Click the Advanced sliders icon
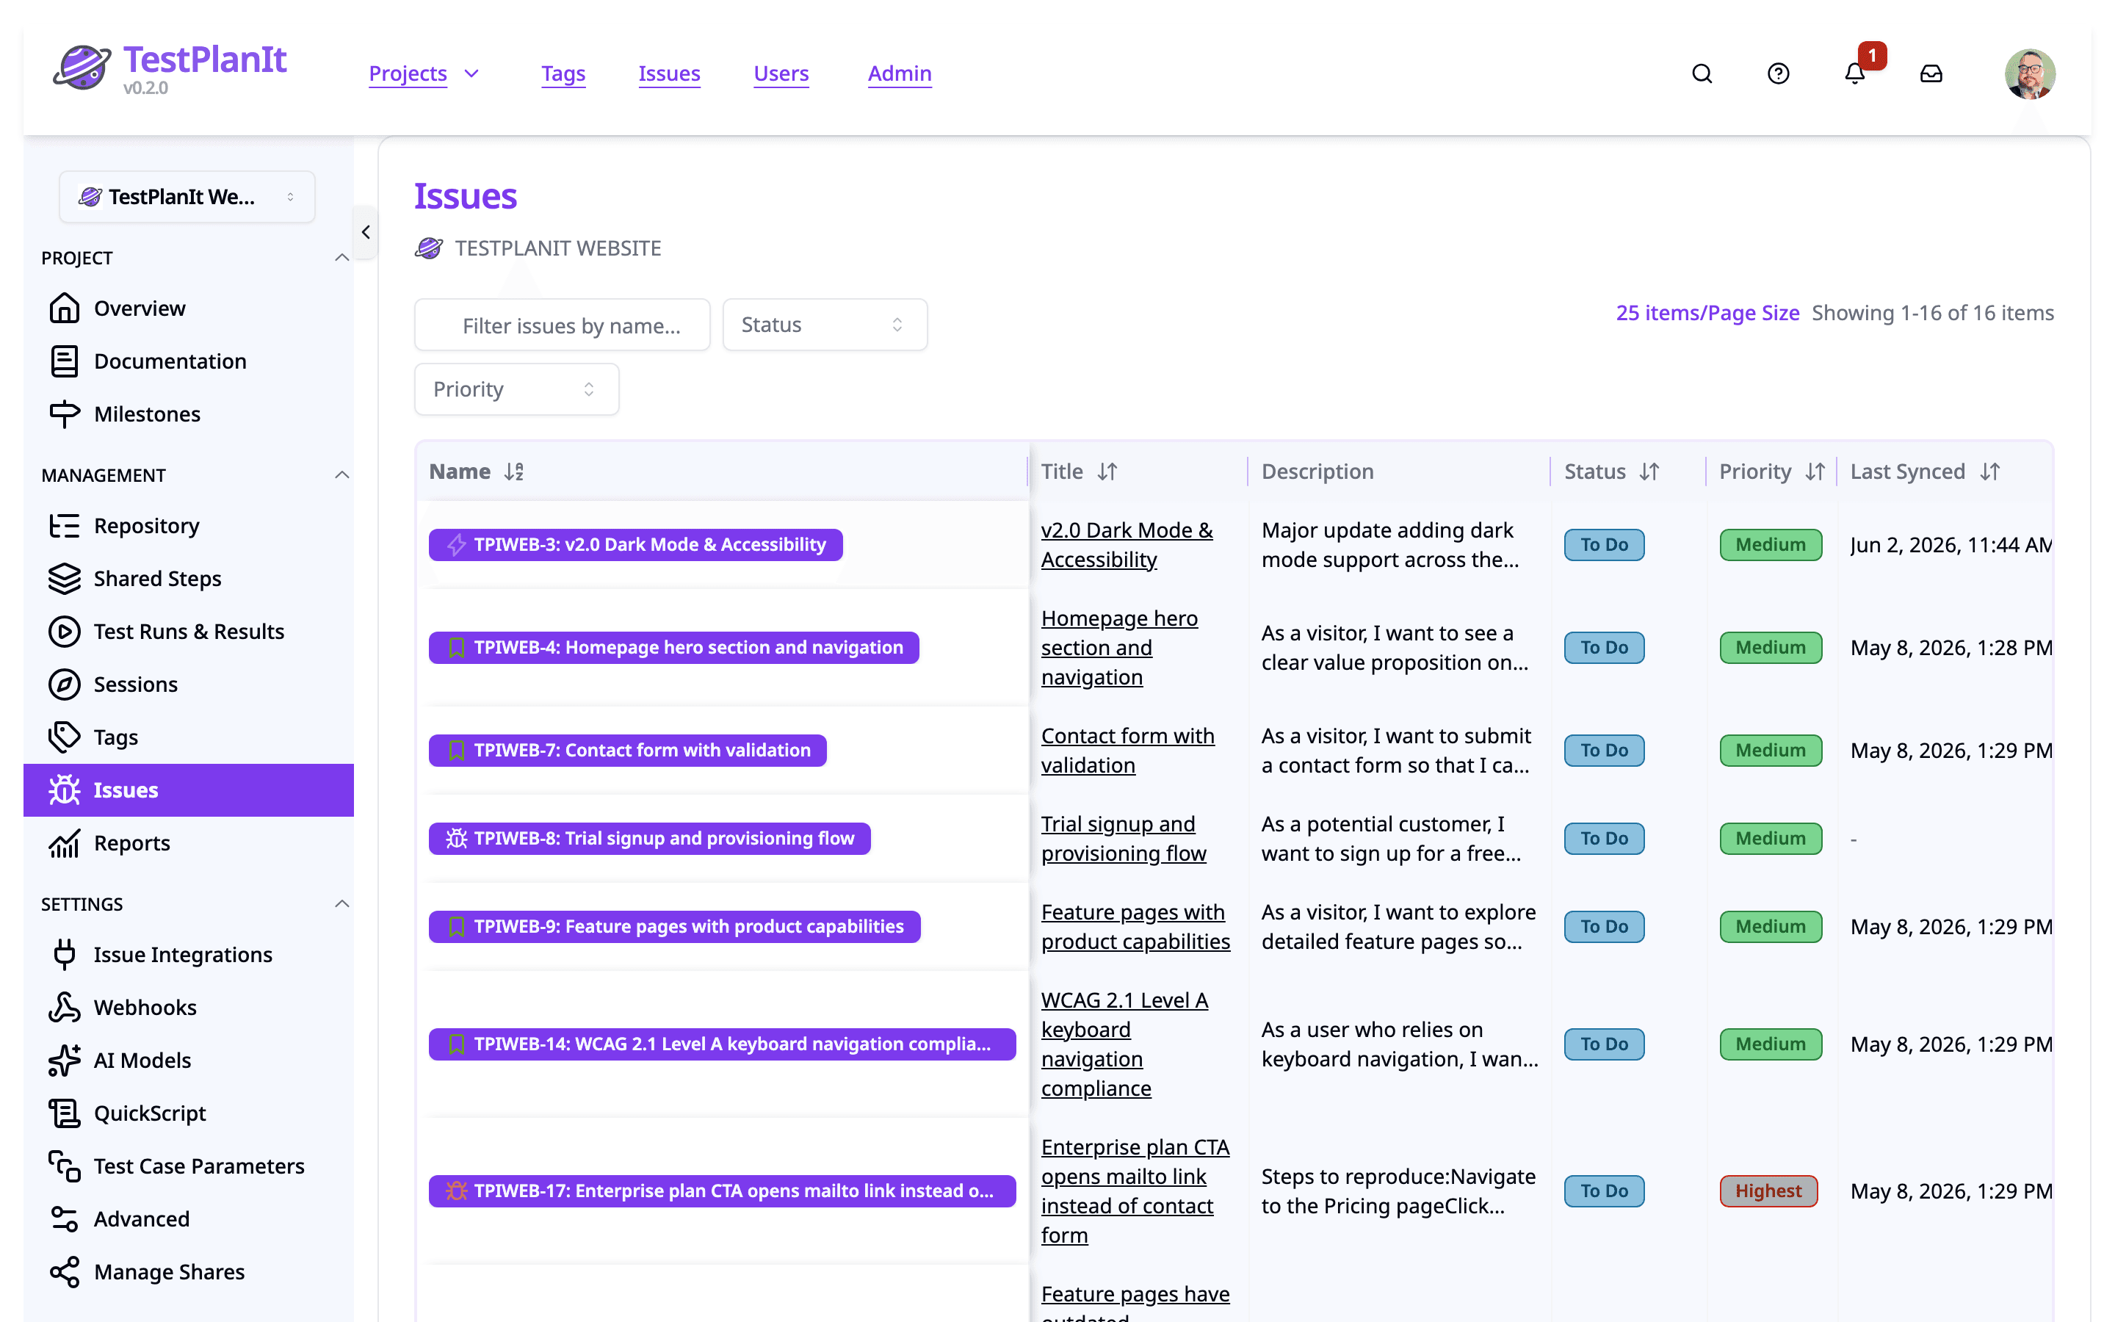This screenshot has height=1322, width=2115. 65,1219
